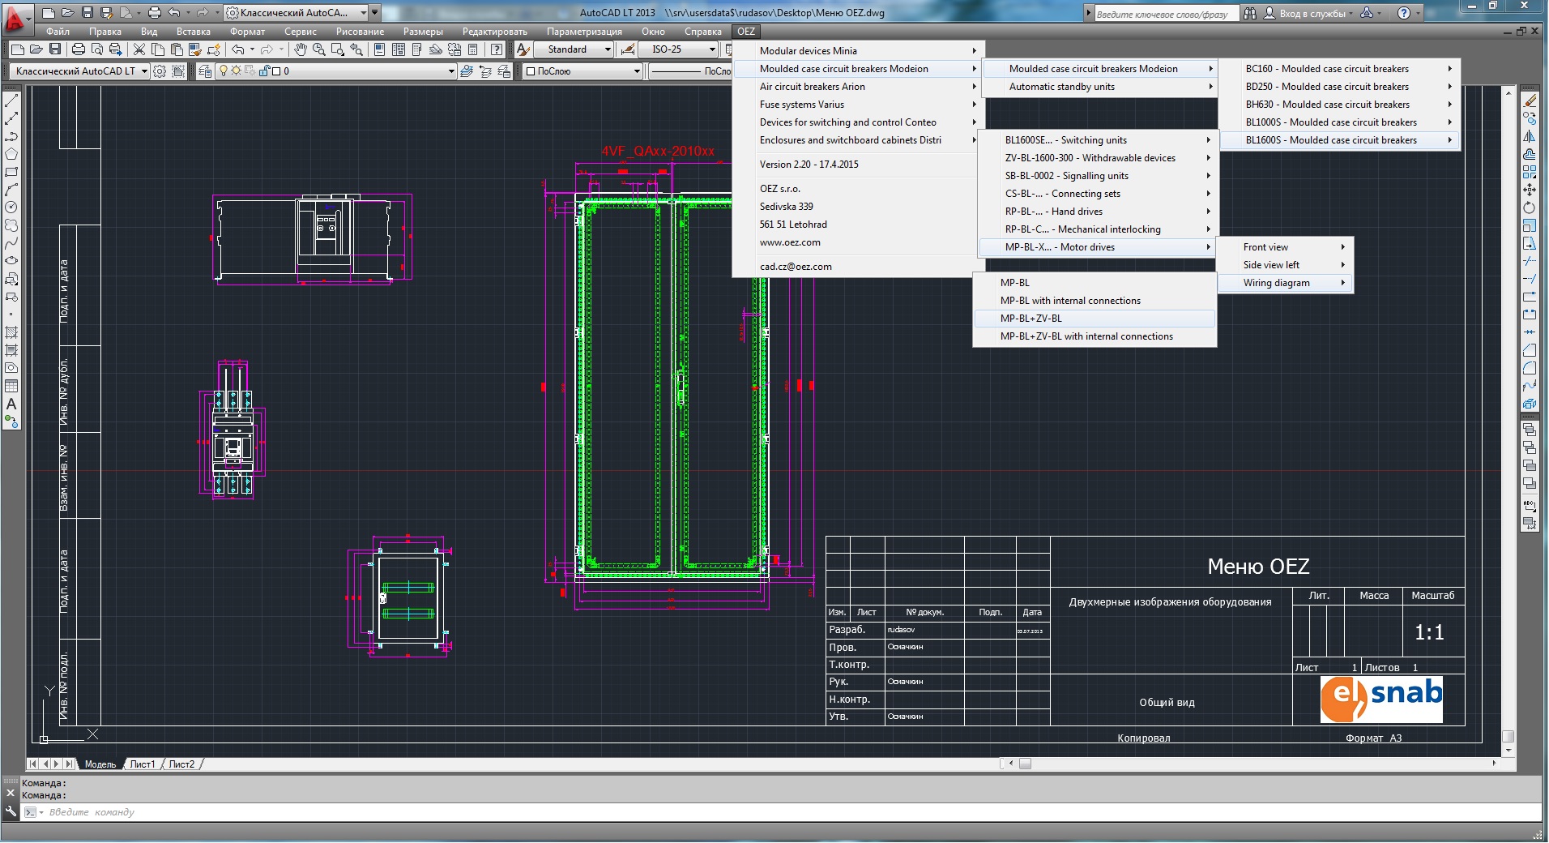Save the drawing with the diskette icon
The width and height of the screenshot is (1549, 843).
click(x=56, y=50)
